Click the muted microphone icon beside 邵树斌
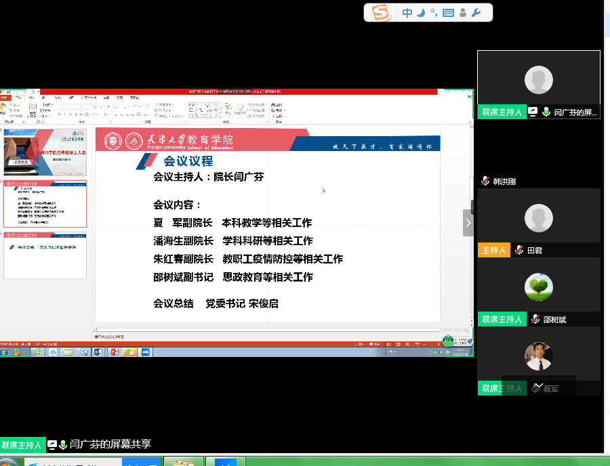Viewport: 610px width, 466px height. pyautogui.click(x=535, y=320)
